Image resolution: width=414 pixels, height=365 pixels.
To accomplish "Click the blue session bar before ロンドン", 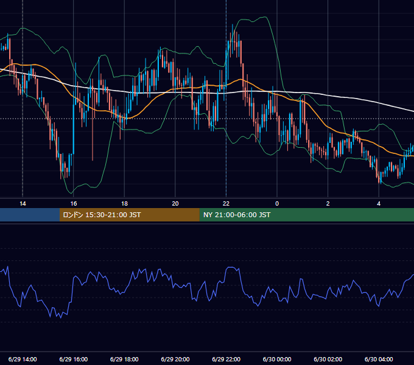I will tap(30, 215).
